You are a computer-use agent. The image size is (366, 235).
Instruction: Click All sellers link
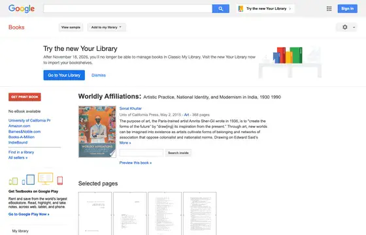(18, 157)
